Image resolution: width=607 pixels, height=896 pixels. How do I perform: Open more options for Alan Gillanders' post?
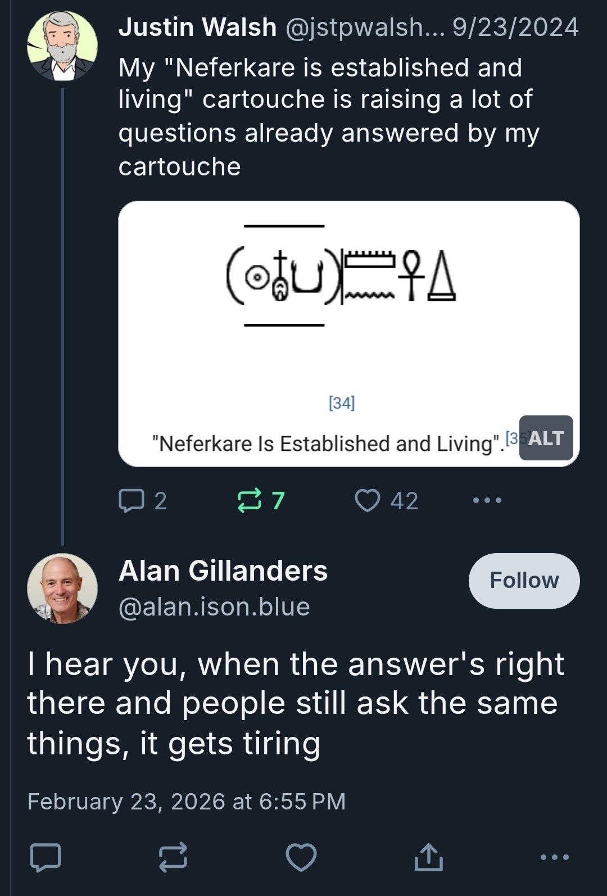click(x=554, y=857)
